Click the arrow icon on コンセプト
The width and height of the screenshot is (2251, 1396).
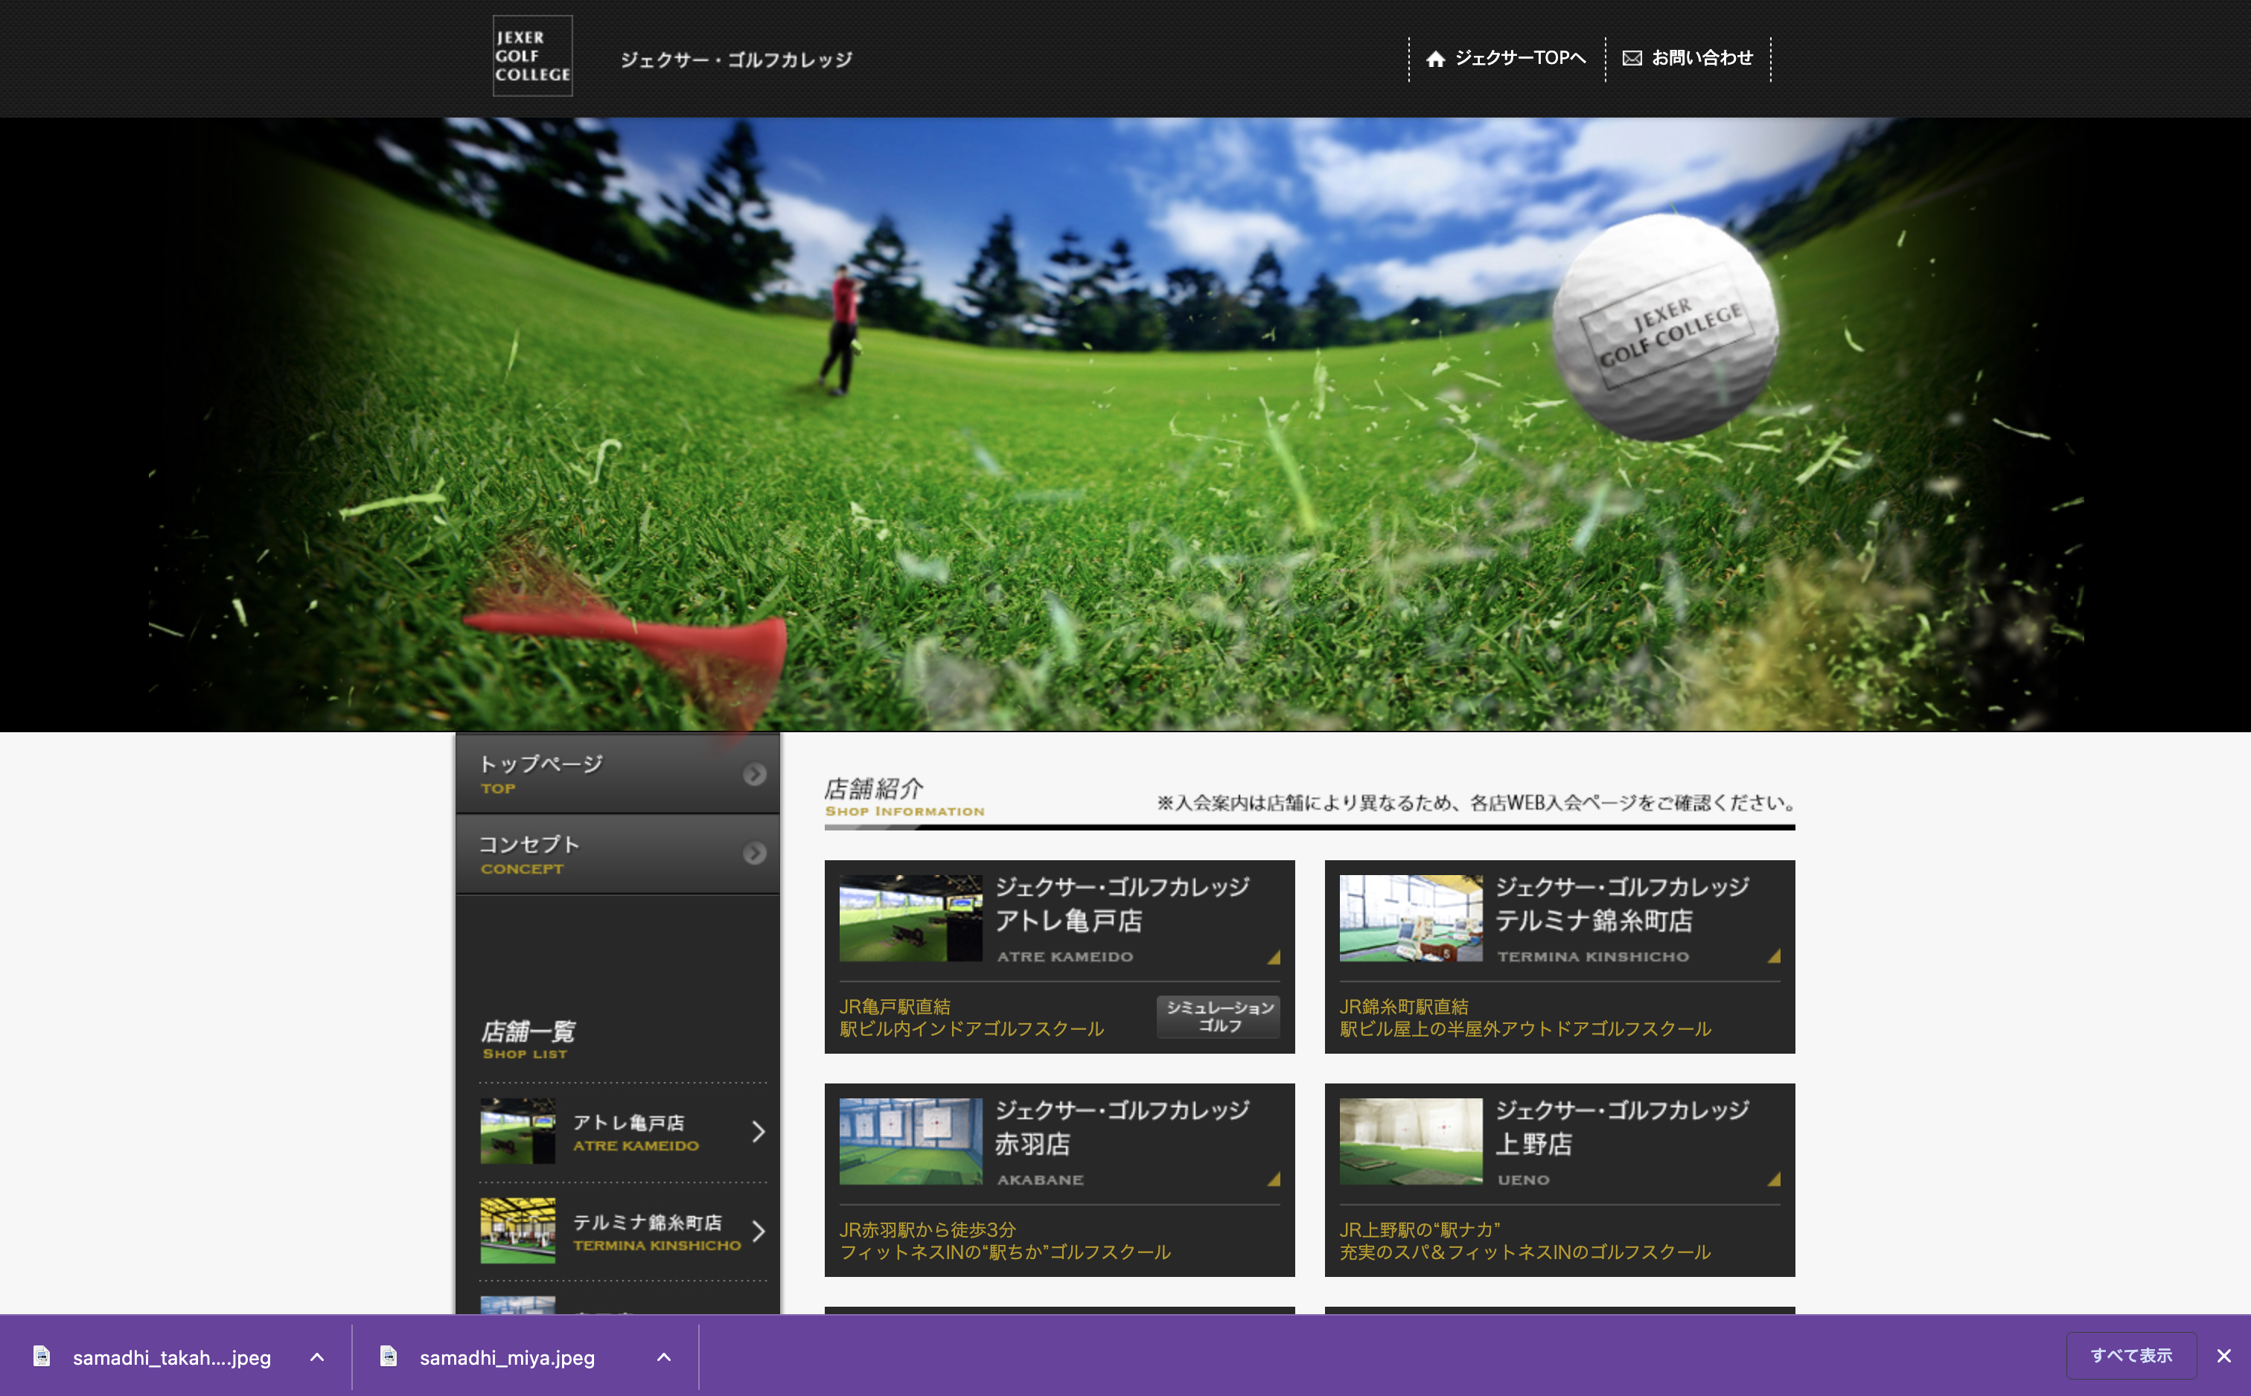point(754,853)
